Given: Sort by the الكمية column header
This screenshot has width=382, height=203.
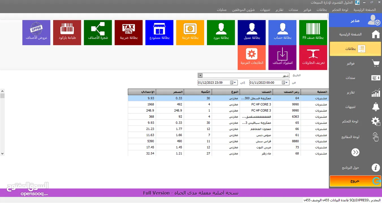Looking at the screenshot, I should (198, 92).
